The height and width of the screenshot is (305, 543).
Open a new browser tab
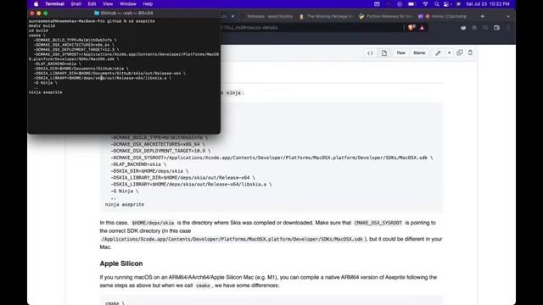tap(482, 16)
